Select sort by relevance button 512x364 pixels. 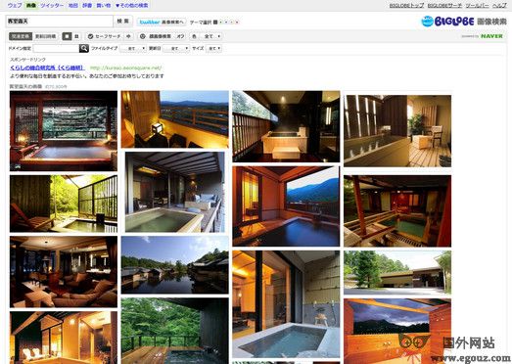pyautogui.click(x=21, y=36)
